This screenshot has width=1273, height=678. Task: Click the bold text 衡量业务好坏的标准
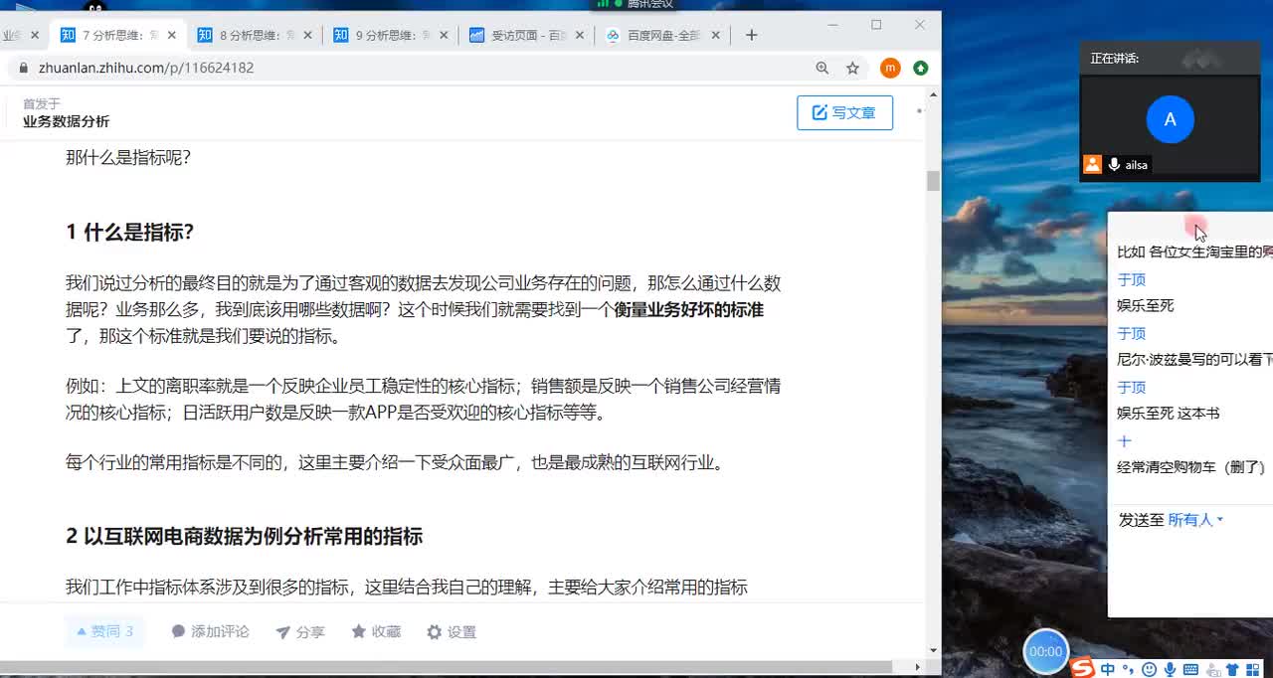688,309
